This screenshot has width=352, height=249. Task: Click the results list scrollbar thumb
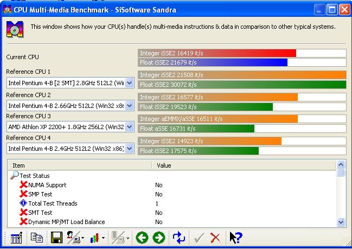341,173
